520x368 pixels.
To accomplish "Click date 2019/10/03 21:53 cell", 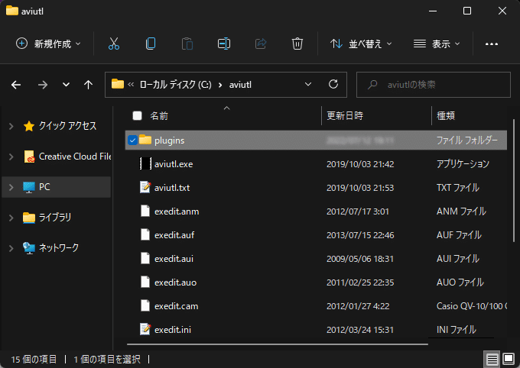I will click(360, 188).
